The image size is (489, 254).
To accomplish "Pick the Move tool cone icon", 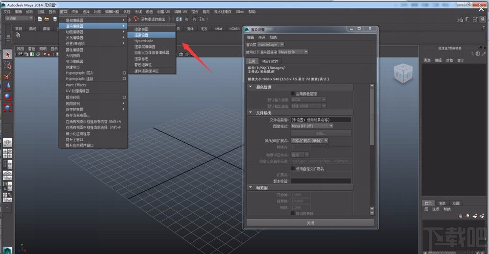I will click(7, 86).
